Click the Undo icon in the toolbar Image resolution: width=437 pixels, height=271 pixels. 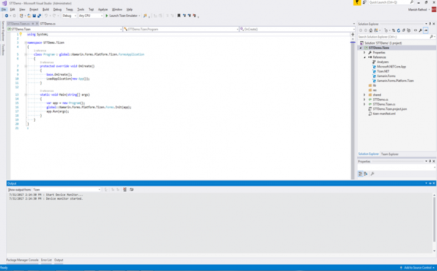pyautogui.click(x=46, y=16)
